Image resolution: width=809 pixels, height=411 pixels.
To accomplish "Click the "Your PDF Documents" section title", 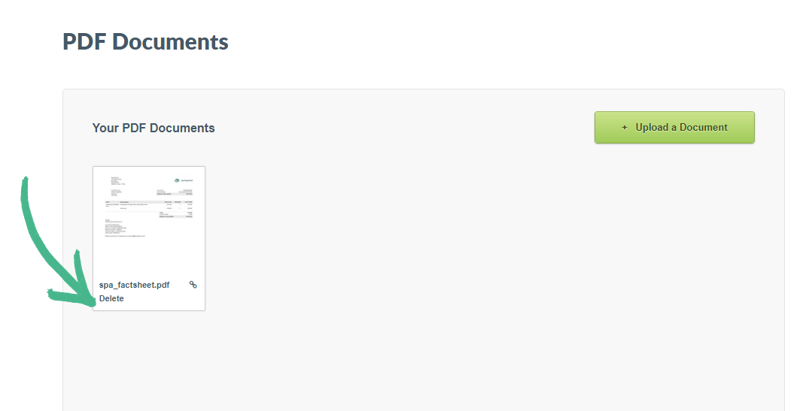I will (x=154, y=128).
